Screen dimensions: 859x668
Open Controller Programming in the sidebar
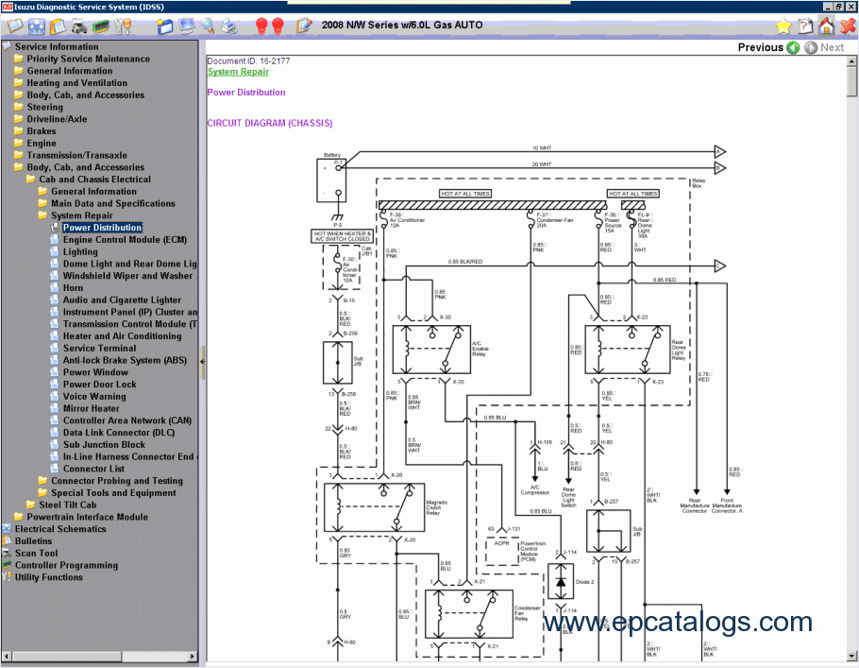click(66, 565)
